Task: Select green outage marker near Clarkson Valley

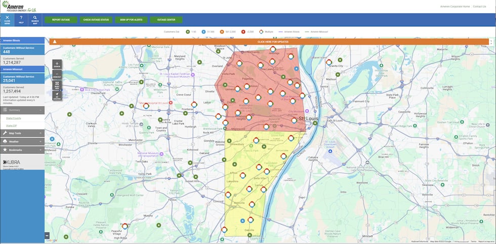Action: point(69,114)
